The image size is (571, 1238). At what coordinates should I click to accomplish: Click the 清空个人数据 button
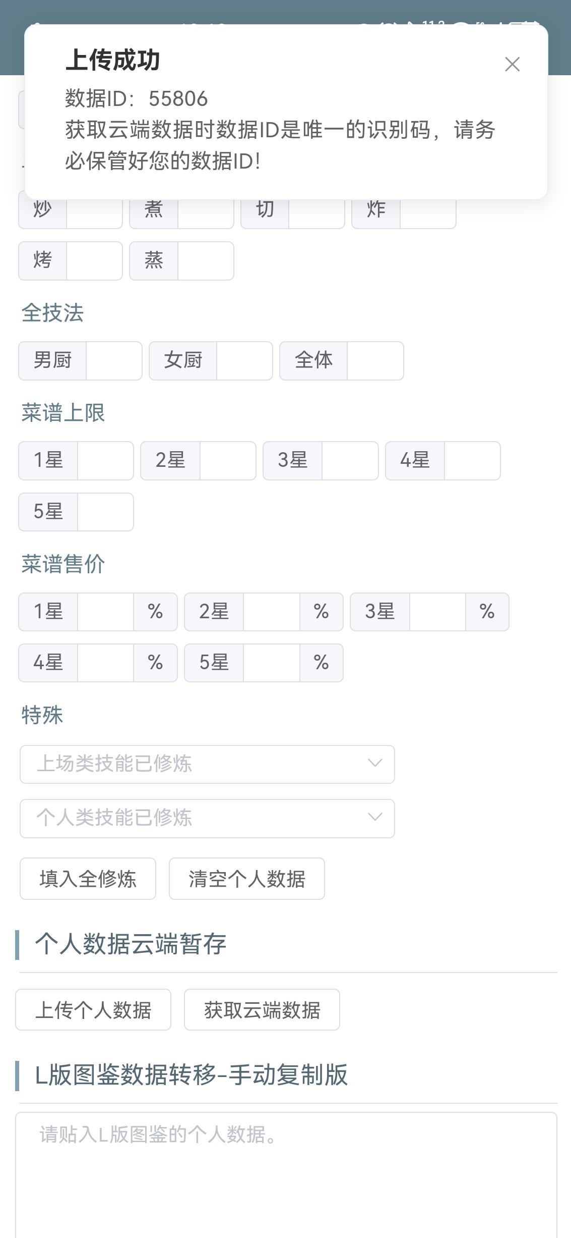tap(246, 879)
